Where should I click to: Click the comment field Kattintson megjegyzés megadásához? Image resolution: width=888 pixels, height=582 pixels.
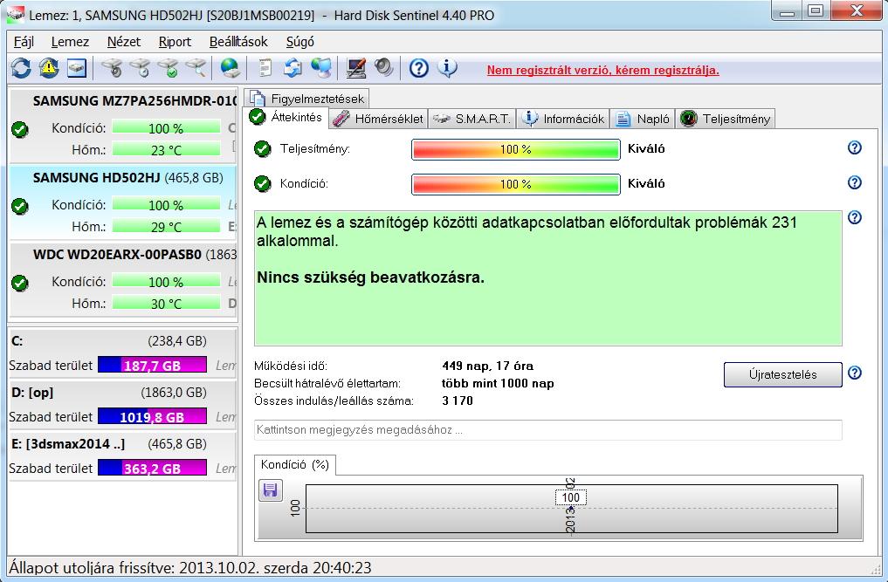[548, 429]
